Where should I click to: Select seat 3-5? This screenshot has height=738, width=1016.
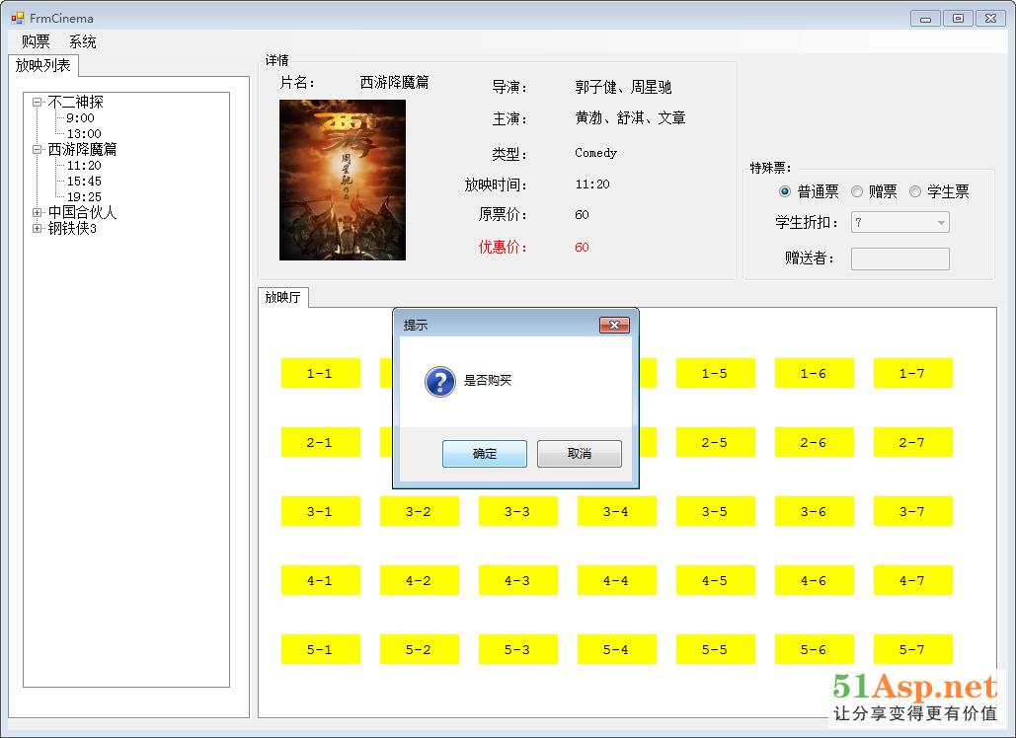[715, 511]
